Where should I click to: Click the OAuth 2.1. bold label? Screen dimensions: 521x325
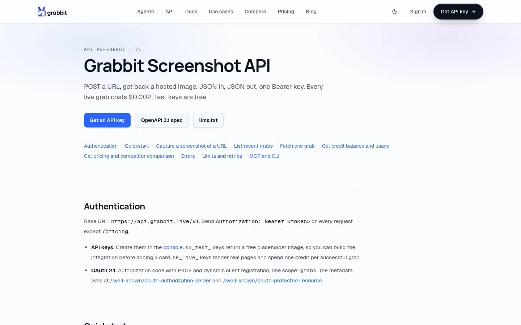click(104, 270)
